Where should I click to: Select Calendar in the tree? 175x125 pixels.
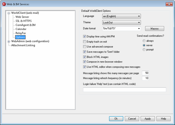21,29
